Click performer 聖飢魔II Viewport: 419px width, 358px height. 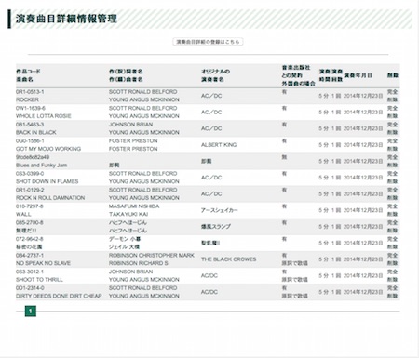(x=210, y=243)
